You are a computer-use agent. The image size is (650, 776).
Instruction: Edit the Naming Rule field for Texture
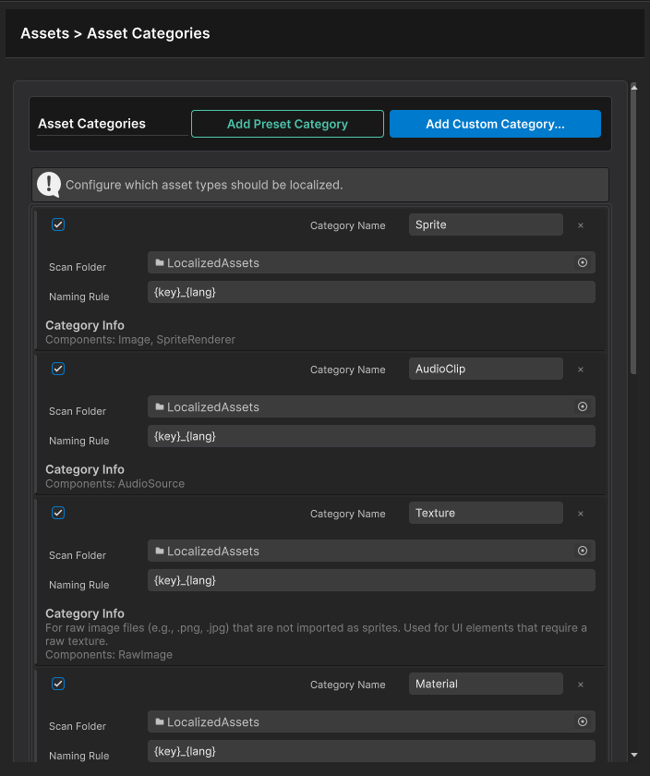click(x=371, y=580)
